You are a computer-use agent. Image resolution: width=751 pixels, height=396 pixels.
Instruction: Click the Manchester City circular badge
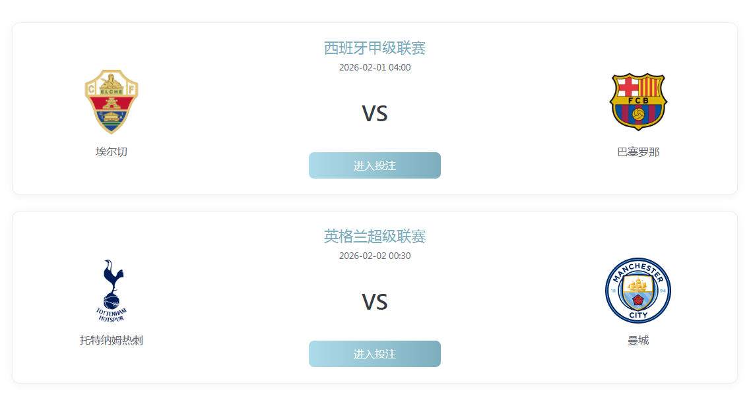point(637,290)
